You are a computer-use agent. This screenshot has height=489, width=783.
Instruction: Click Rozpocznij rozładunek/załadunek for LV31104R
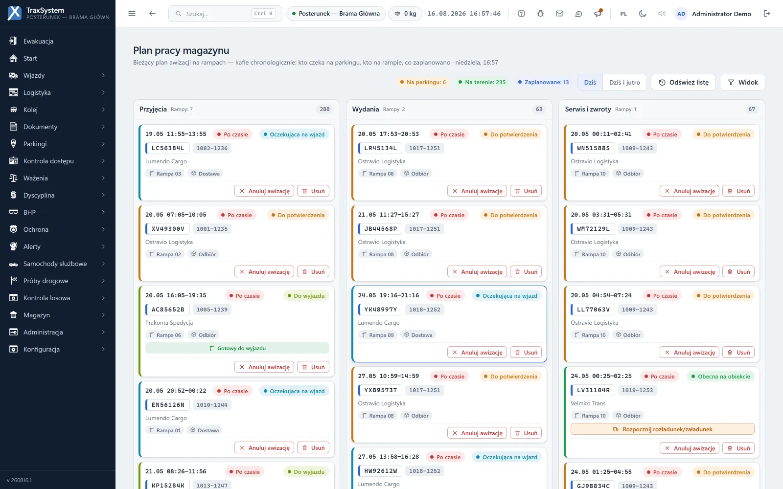pyautogui.click(x=663, y=429)
